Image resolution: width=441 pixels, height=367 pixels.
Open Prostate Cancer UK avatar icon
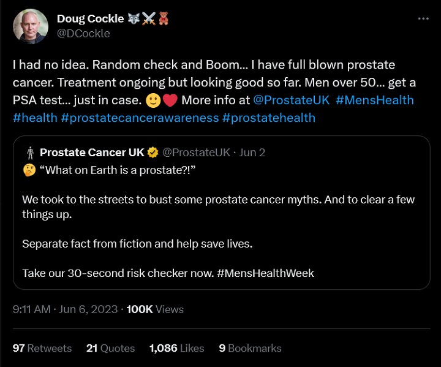coord(28,153)
